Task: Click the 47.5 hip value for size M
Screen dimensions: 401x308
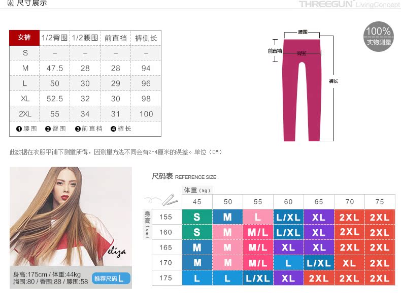Action: point(55,68)
